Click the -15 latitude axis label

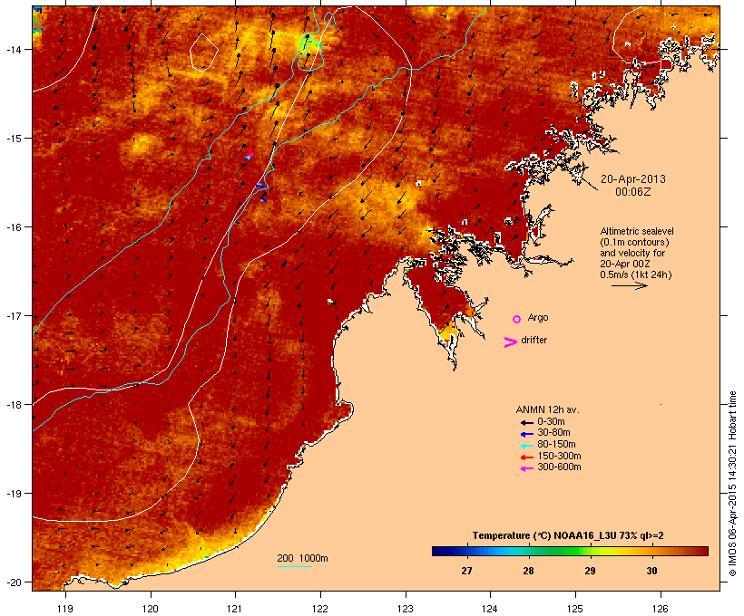14,139
